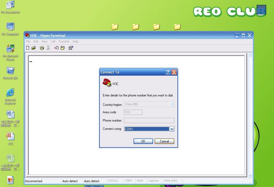
Task: Click the terminal scrollbar down arrow
Action: coord(250,176)
